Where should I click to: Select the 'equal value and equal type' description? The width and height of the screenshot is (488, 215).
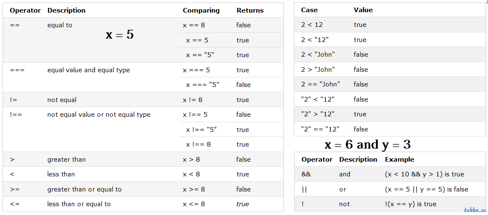point(88,70)
